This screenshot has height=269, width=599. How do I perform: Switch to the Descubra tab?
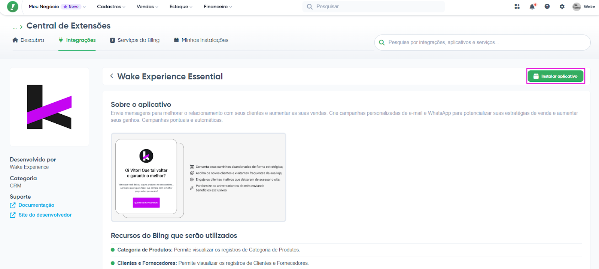click(28, 40)
